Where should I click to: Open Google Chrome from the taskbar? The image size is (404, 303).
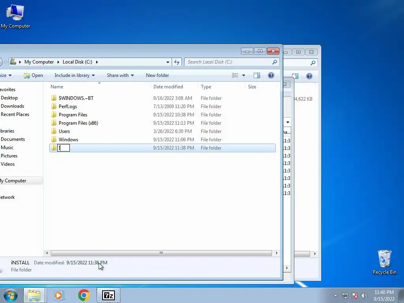[84, 295]
